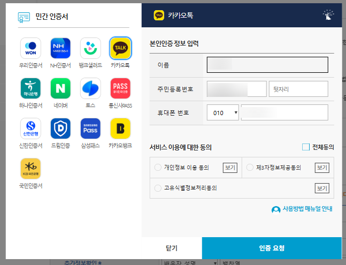Select the 우리인증서 WON certificate icon
The height and width of the screenshot is (265, 346).
click(30, 48)
